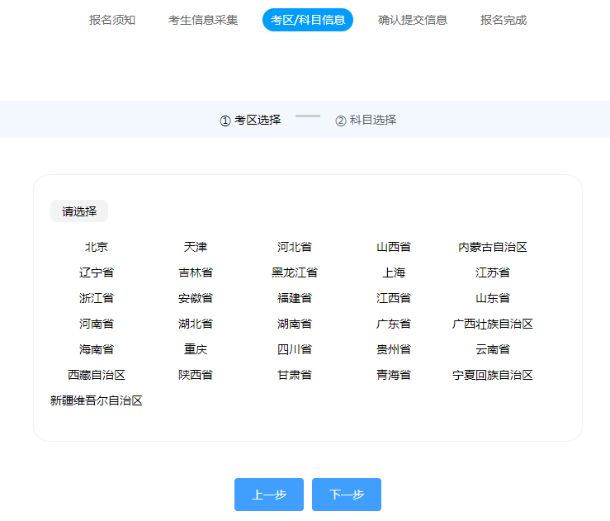The width and height of the screenshot is (610, 521).
Task: Select 上海 from the region list
Action: 394,272
